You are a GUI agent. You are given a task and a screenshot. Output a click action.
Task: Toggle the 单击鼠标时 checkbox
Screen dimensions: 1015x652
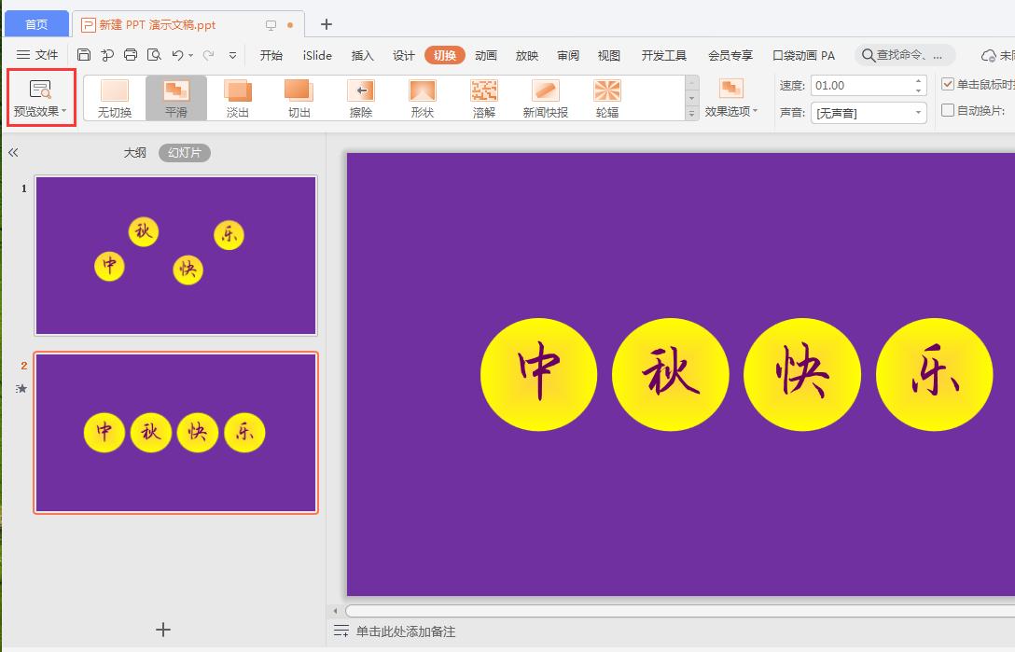(948, 84)
